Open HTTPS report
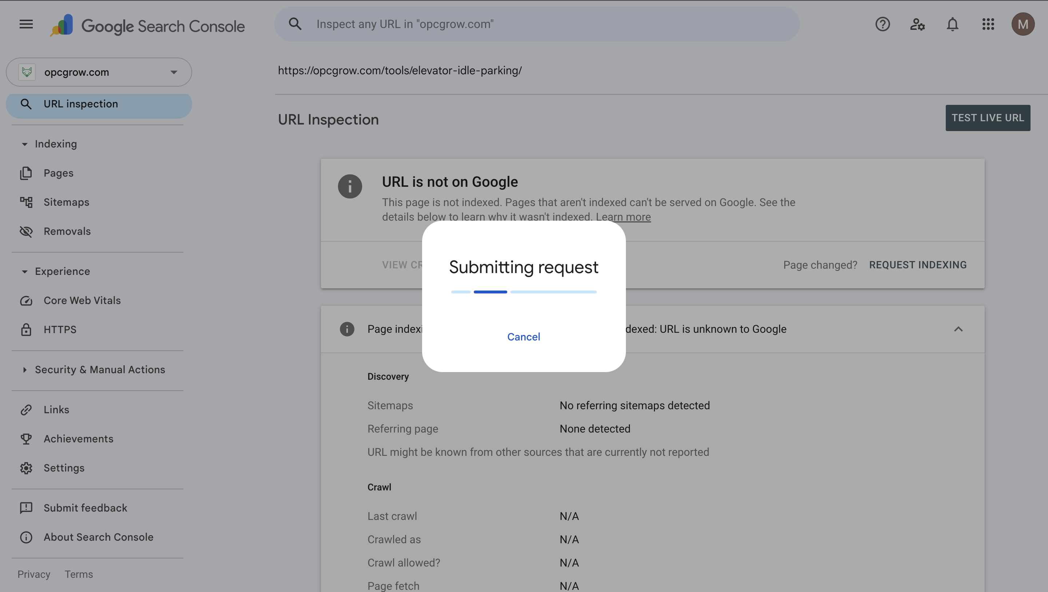This screenshot has height=592, width=1048. 60,329
